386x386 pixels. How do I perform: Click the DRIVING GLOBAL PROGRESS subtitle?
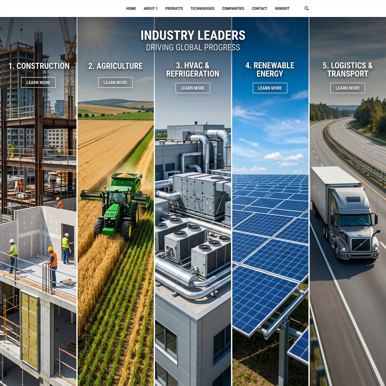[x=193, y=47]
